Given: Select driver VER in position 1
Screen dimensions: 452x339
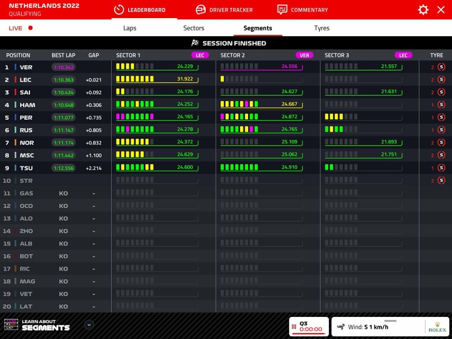Looking at the screenshot, I should [26, 67].
